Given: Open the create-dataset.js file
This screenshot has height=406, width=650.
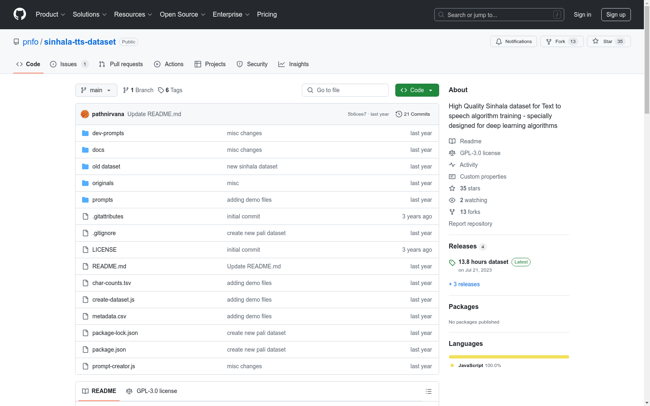Looking at the screenshot, I should coord(113,300).
